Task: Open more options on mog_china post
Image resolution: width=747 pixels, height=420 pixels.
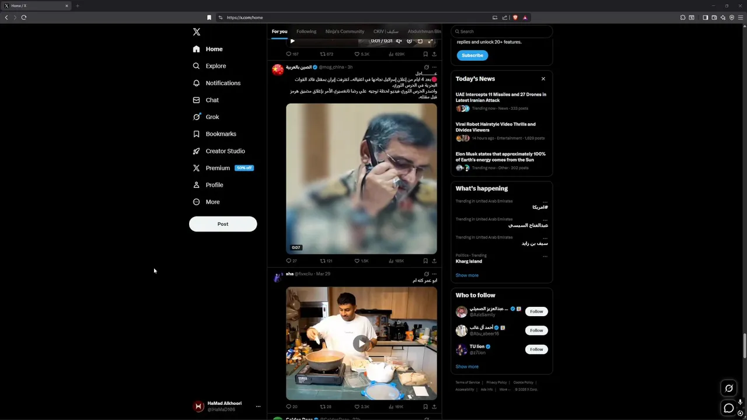Action: [x=434, y=67]
